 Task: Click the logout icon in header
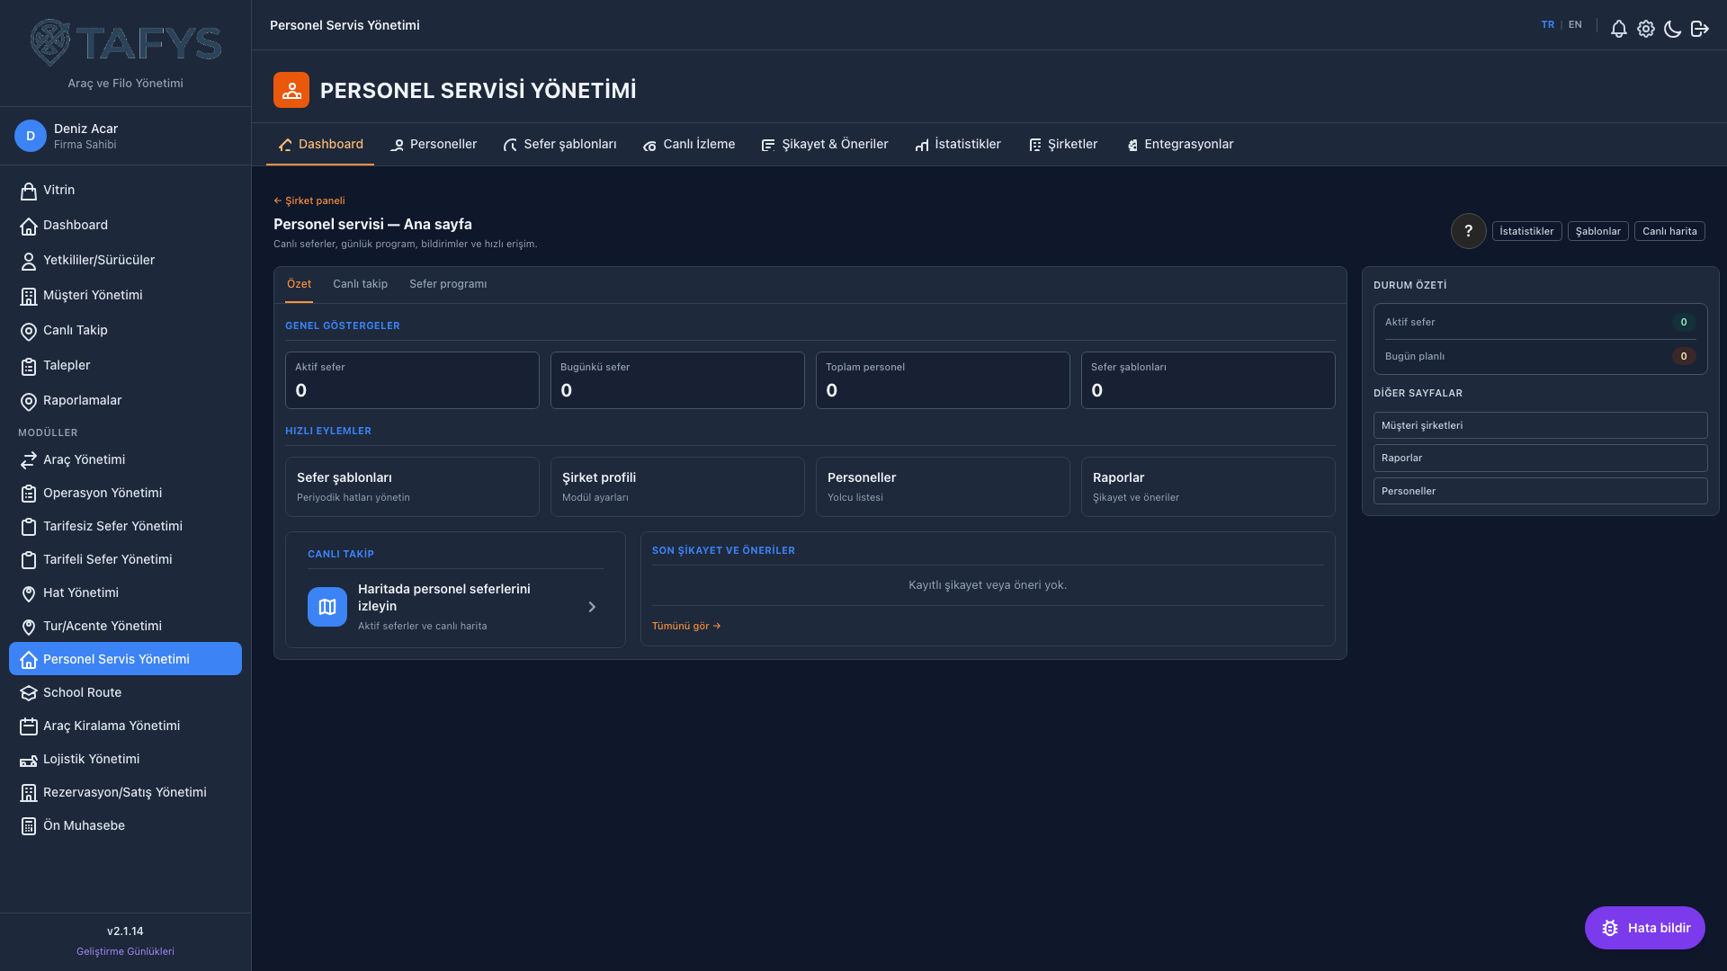click(x=1699, y=29)
